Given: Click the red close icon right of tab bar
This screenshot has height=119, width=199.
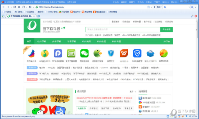Looking at the screenshot, I should (196, 16).
